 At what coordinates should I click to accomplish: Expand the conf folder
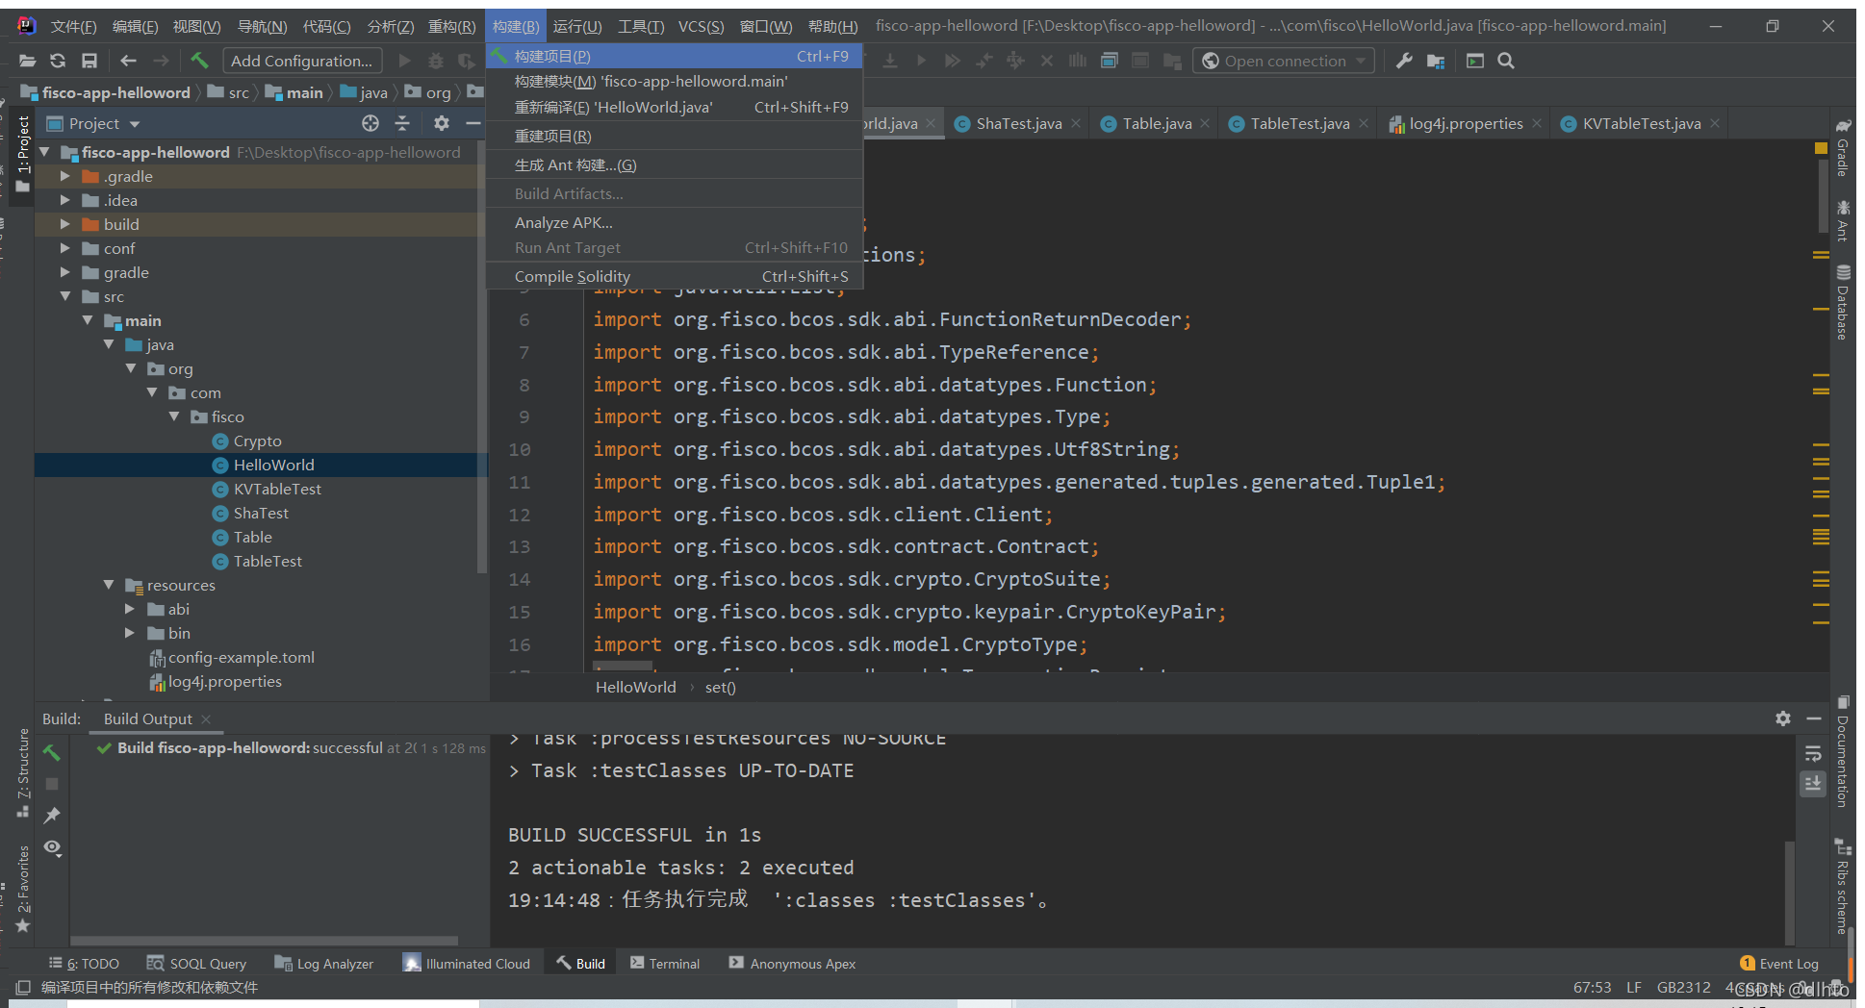pyautogui.click(x=64, y=248)
